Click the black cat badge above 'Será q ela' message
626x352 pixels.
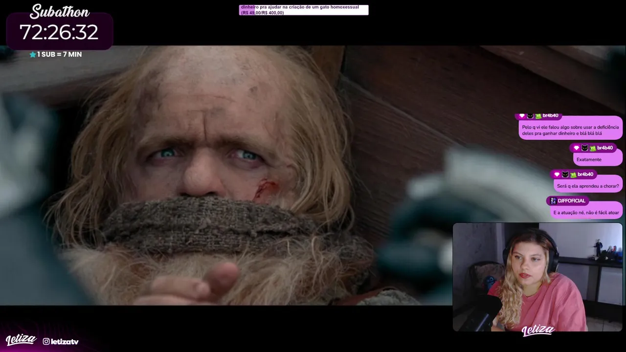click(565, 175)
